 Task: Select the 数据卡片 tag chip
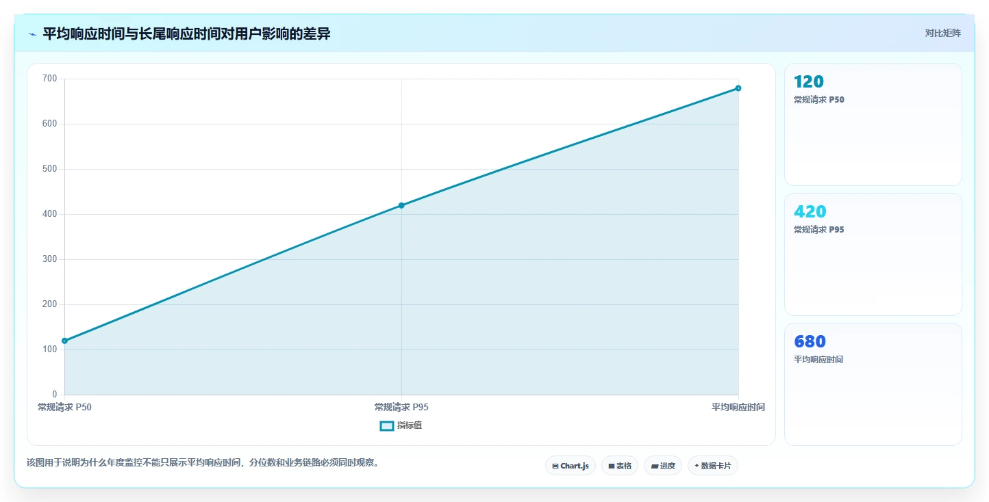(713, 466)
